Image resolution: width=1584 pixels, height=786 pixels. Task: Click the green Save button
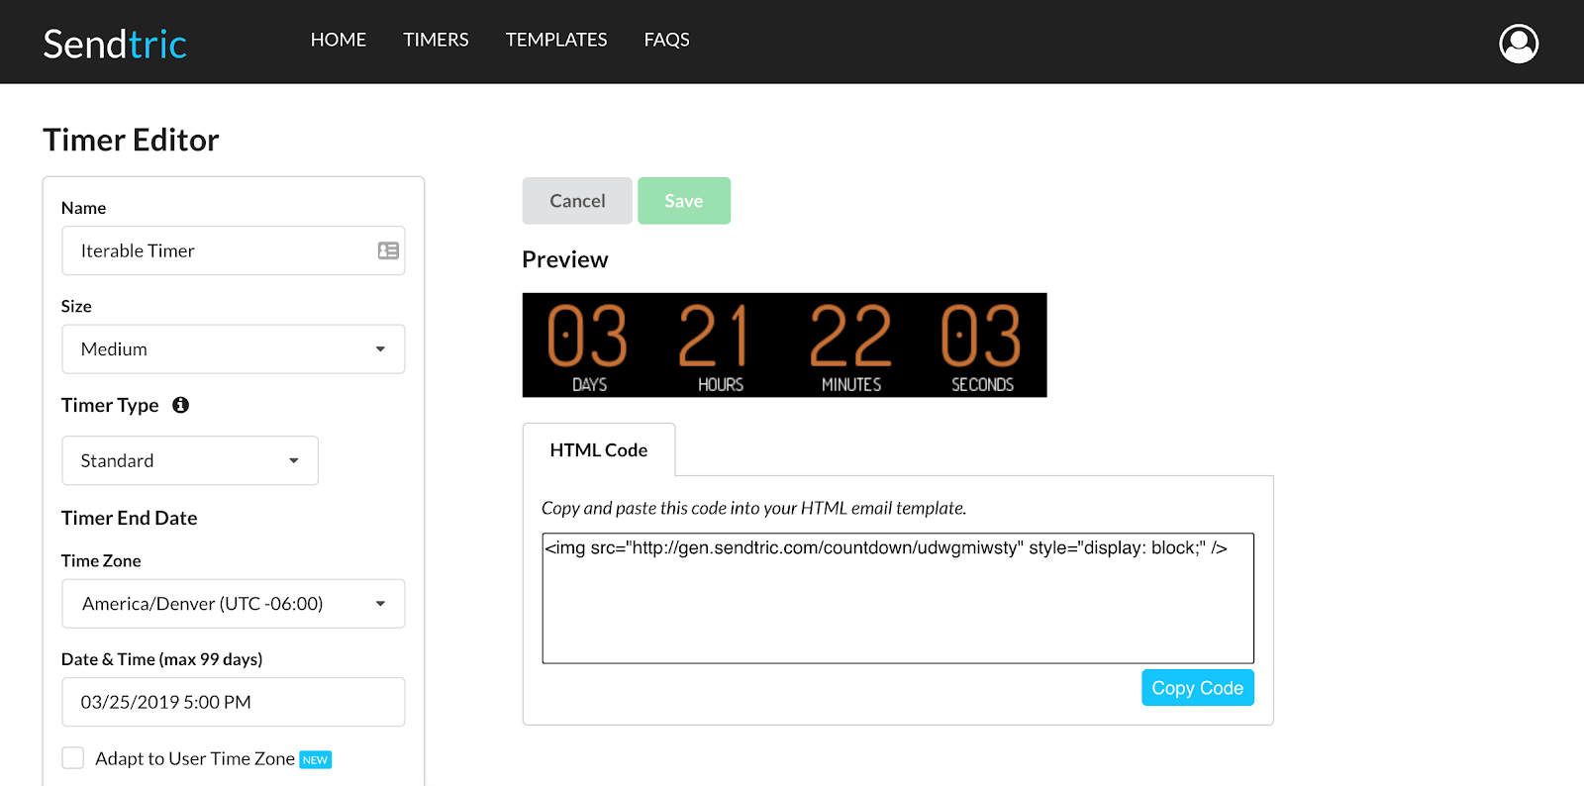coord(683,201)
